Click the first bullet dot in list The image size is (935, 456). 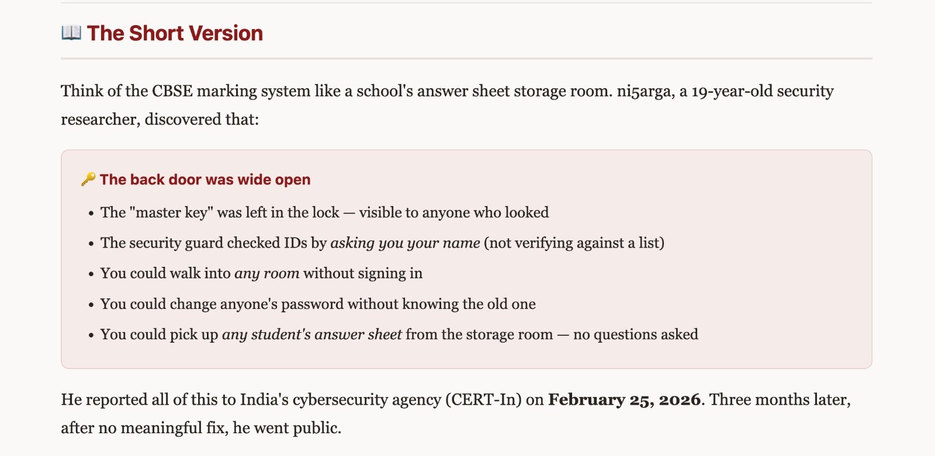pos(91,213)
